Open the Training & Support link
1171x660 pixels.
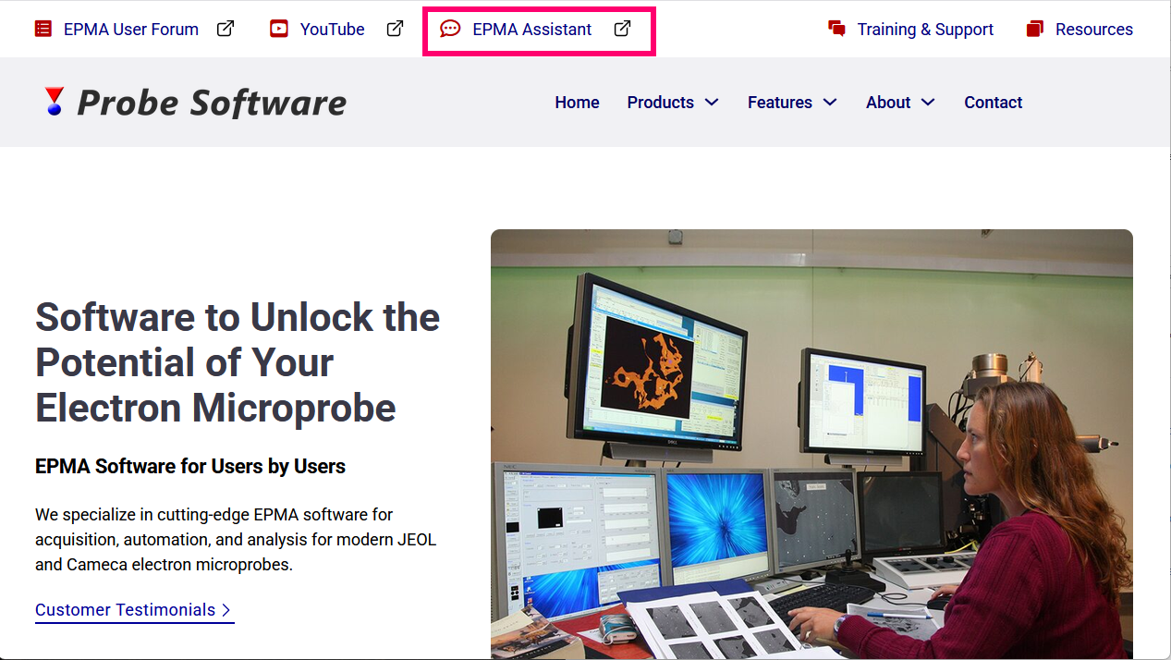[925, 30]
